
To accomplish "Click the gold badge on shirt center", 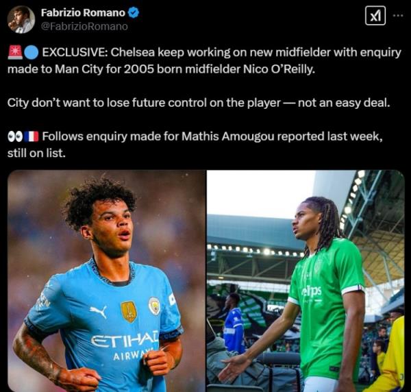I will [129, 310].
